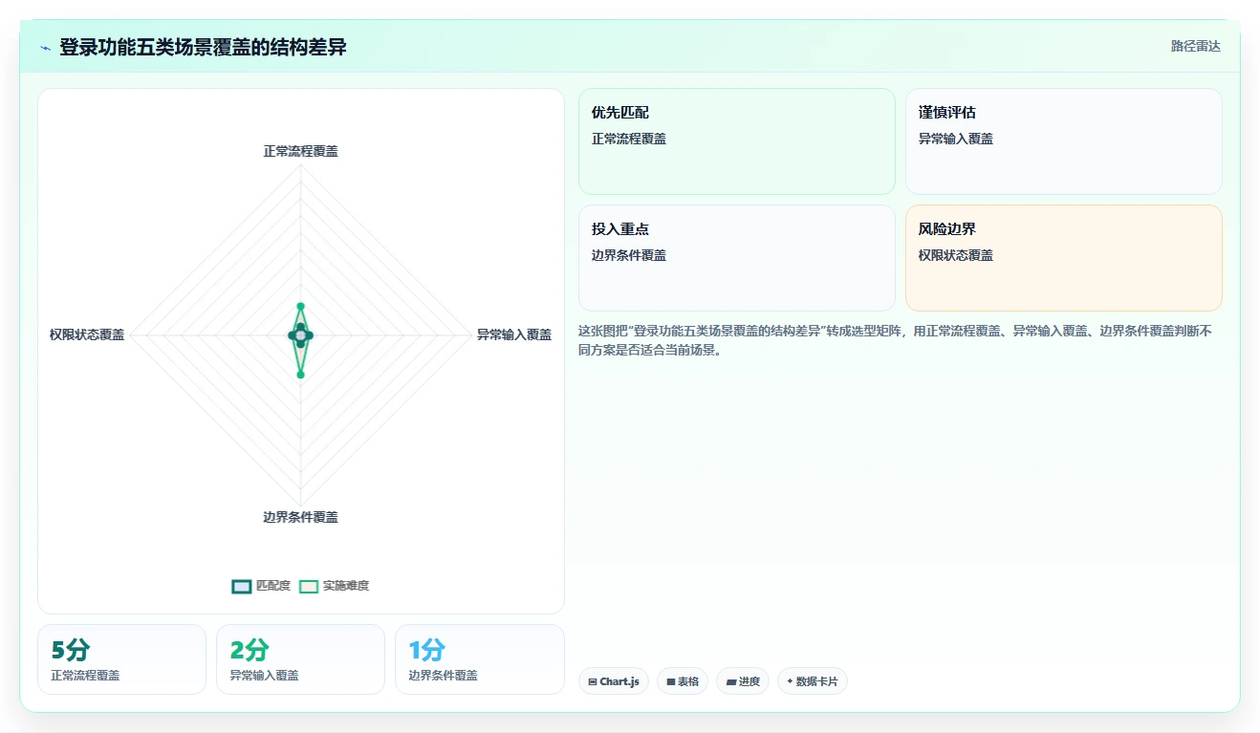1260x733 pixels.
Task: Click the lightning icon beside the title
Action: pyautogui.click(x=45, y=48)
